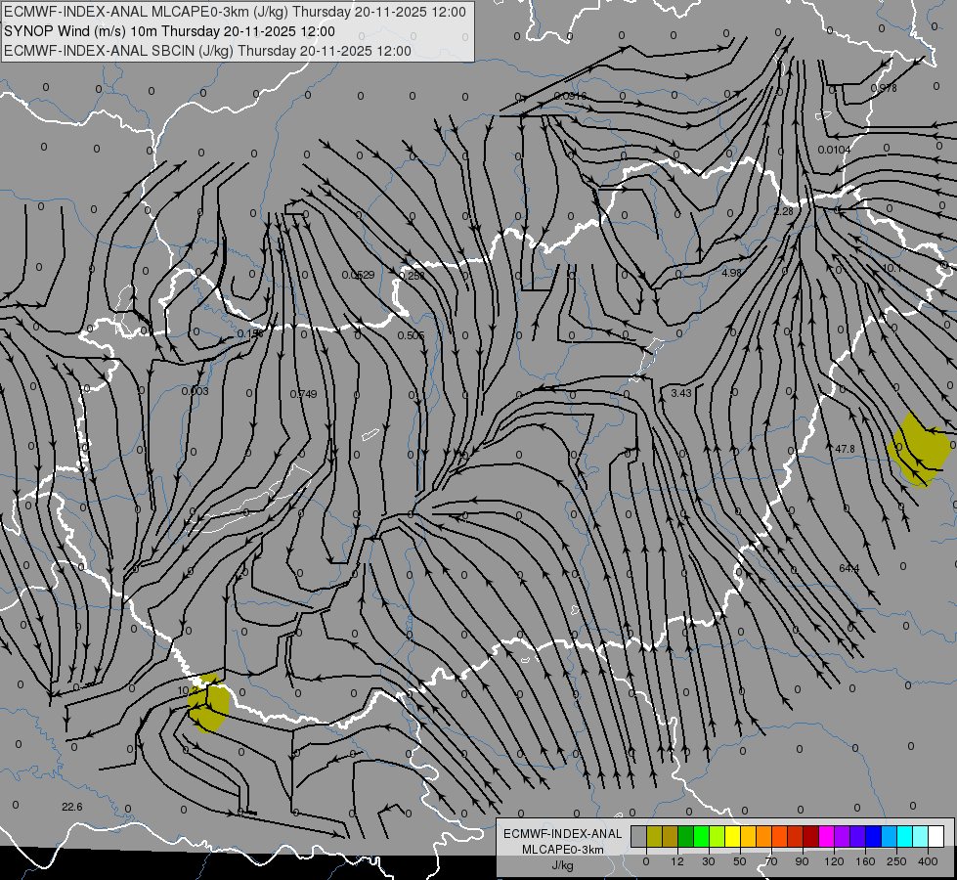The height and width of the screenshot is (880, 957).
Task: Click the map value '4.98'
Action: (732, 273)
